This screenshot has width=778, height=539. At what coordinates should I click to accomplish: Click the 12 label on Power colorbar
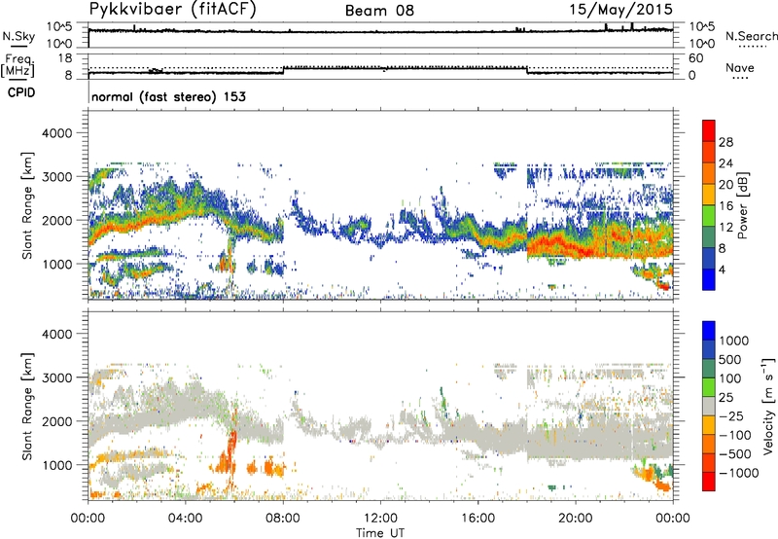[725, 228]
